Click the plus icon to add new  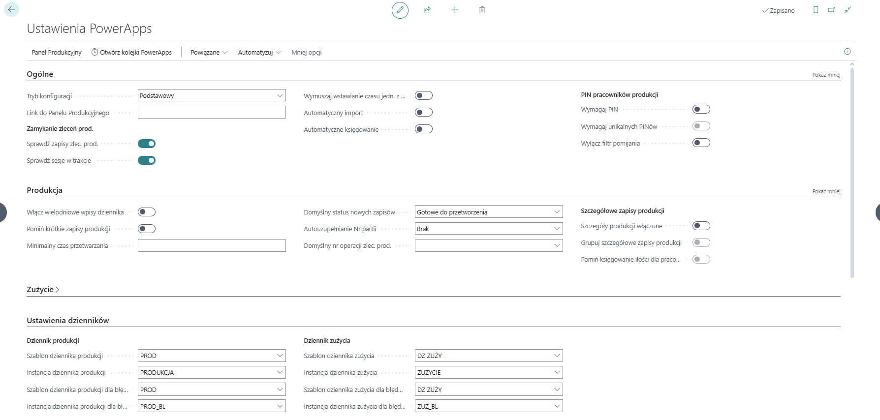tap(455, 10)
